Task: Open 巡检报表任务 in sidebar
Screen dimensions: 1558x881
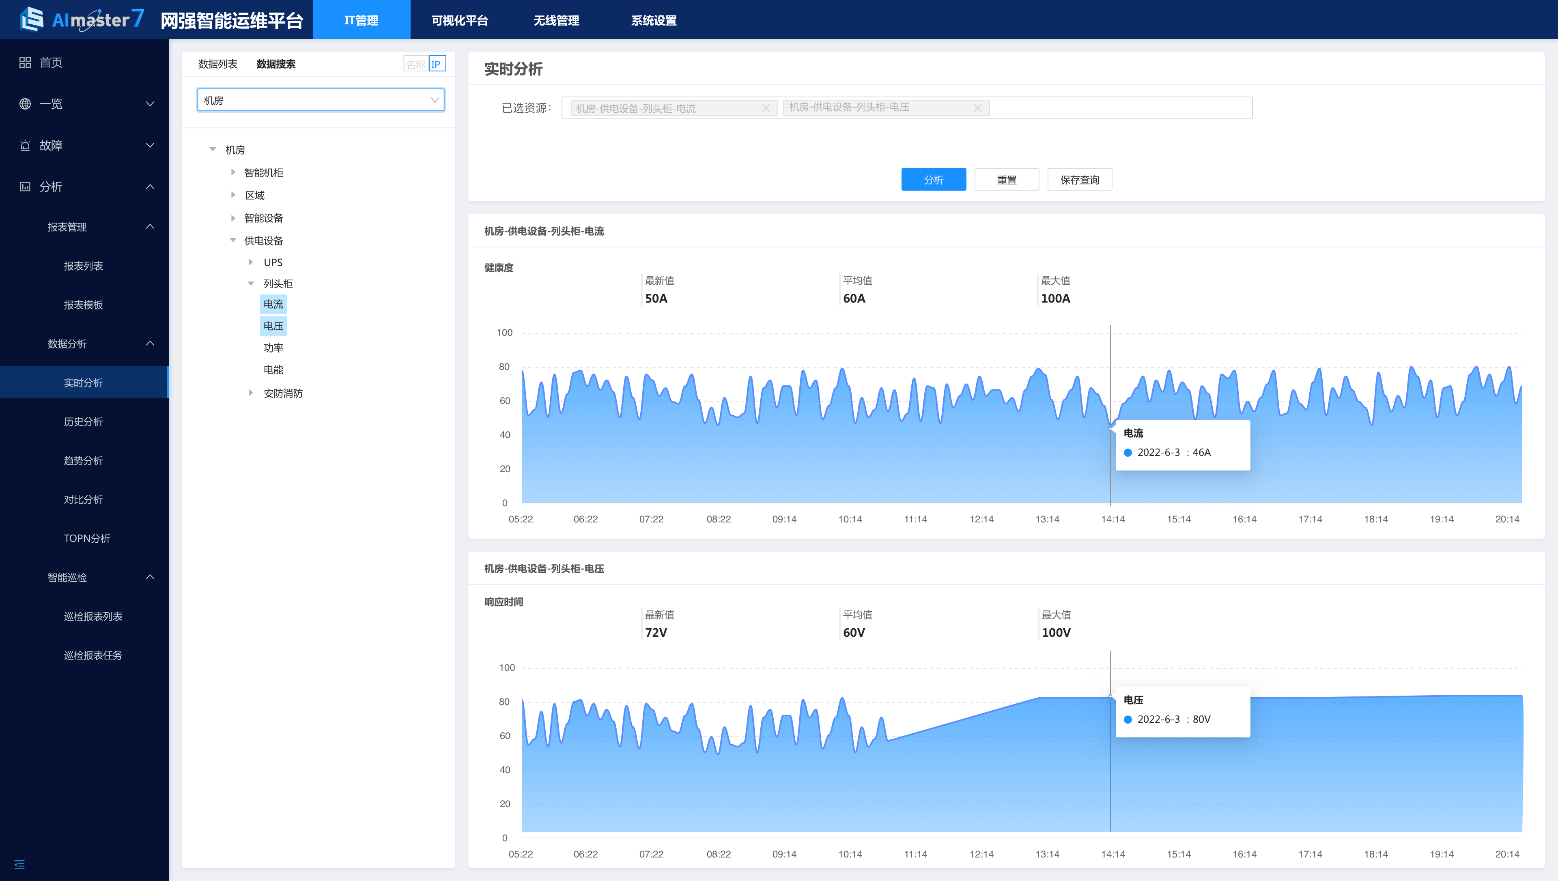Action: [93, 655]
